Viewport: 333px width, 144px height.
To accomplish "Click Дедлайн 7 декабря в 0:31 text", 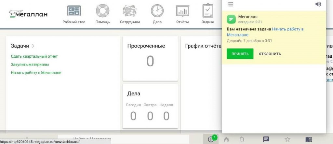I will click(x=249, y=41).
